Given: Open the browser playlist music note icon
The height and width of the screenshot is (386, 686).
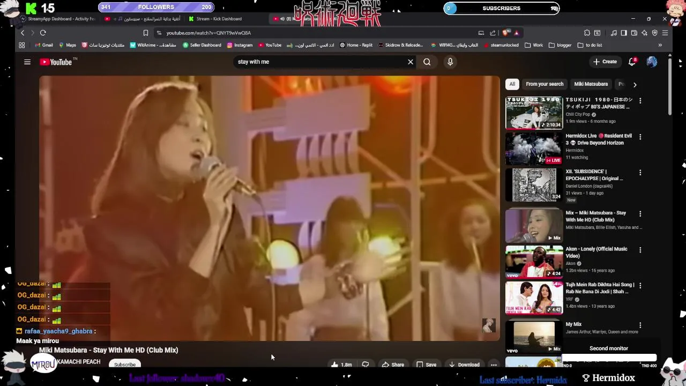Looking at the screenshot, I should [x=614, y=33].
